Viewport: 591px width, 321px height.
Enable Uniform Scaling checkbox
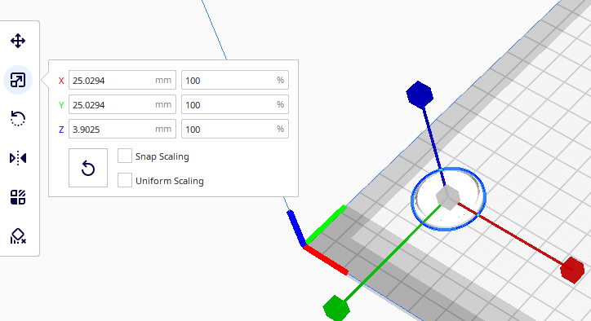pos(125,180)
